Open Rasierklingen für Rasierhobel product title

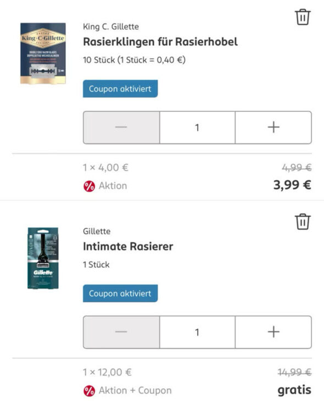pyautogui.click(x=160, y=42)
